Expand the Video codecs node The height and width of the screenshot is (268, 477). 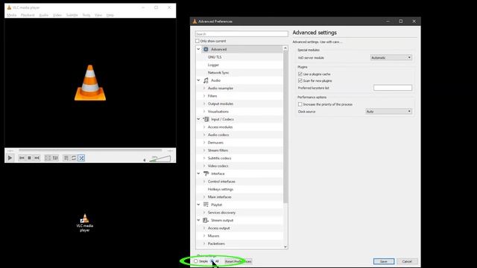click(x=204, y=166)
